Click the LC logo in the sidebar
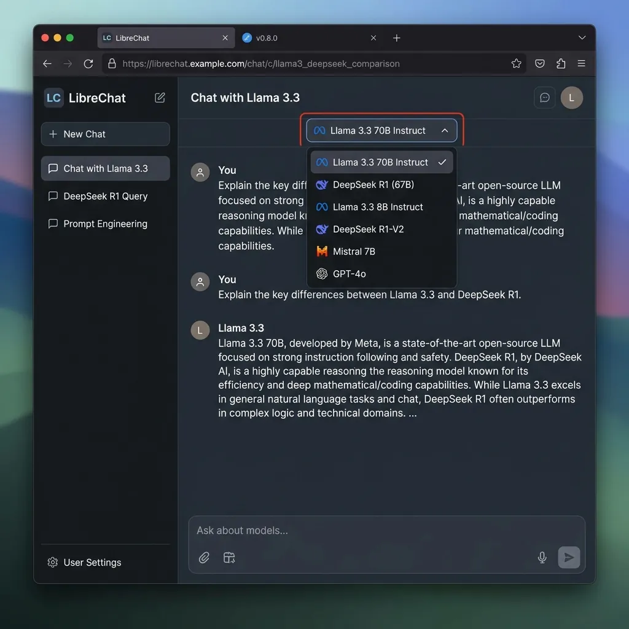This screenshot has width=629, height=629. pos(53,98)
